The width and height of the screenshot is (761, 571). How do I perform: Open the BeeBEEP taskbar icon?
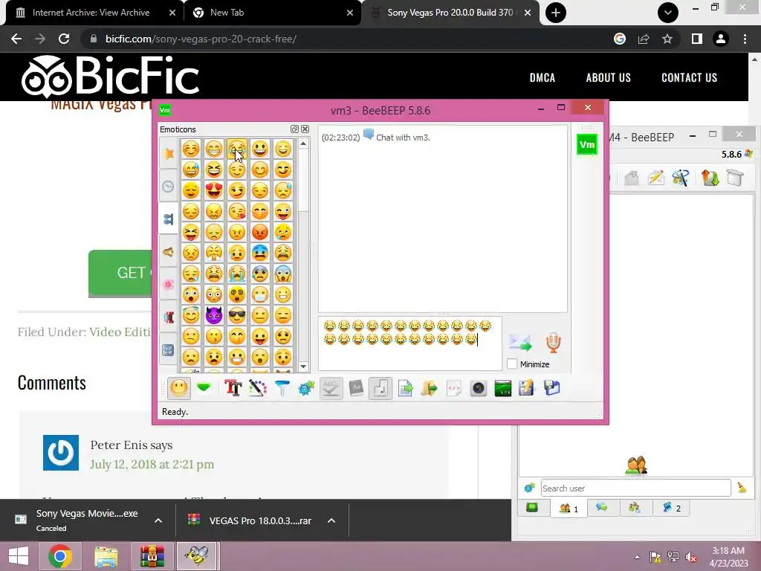pyautogui.click(x=198, y=556)
